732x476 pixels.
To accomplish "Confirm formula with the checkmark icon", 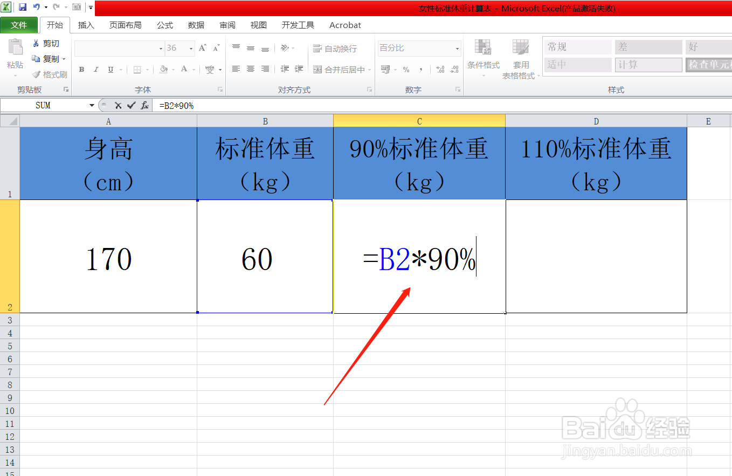I will [131, 106].
